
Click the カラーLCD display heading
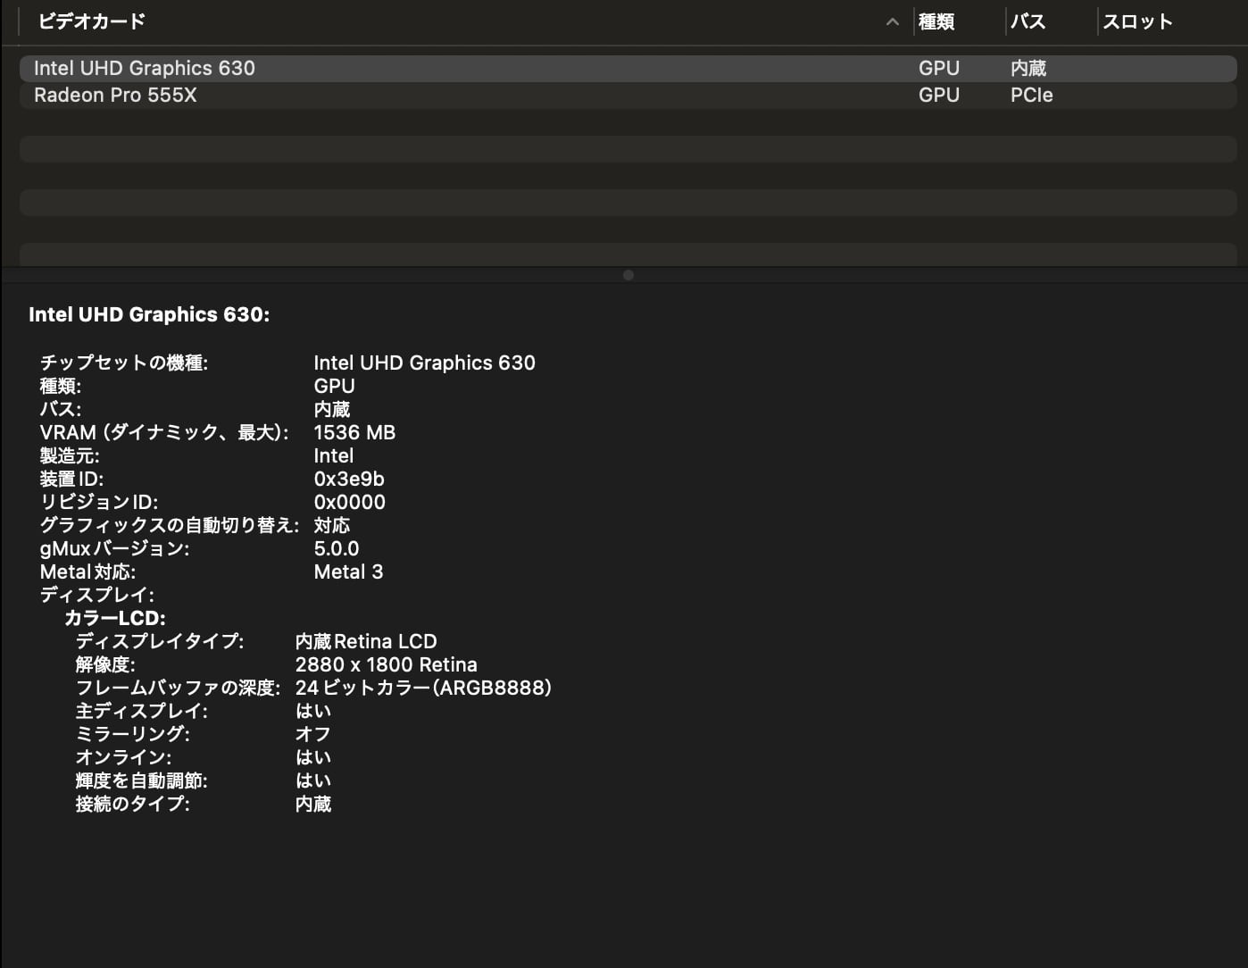[x=115, y=618]
